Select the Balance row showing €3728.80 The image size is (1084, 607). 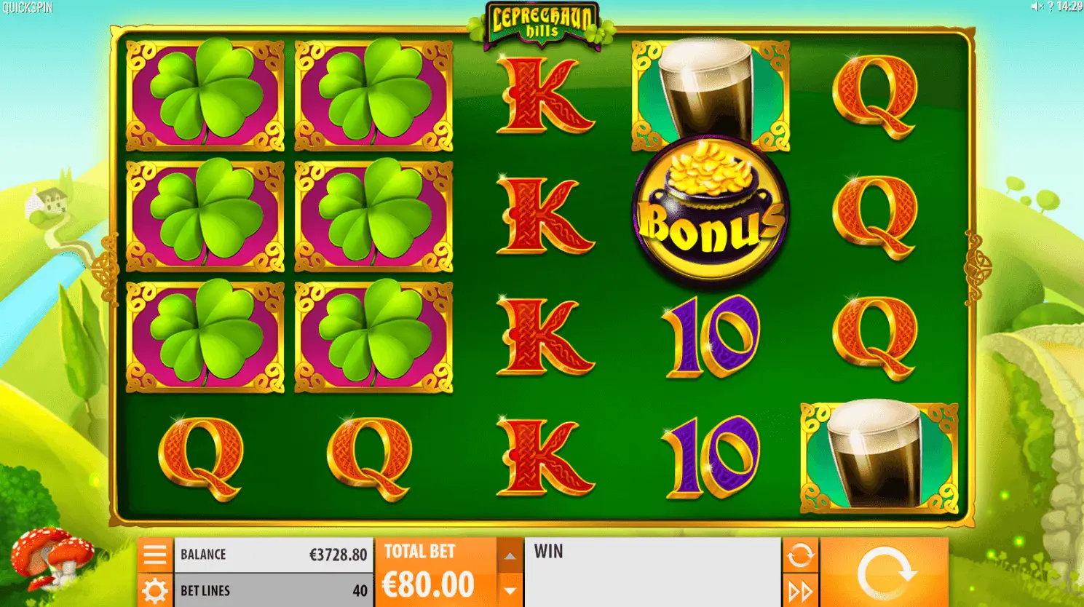pyautogui.click(x=274, y=555)
